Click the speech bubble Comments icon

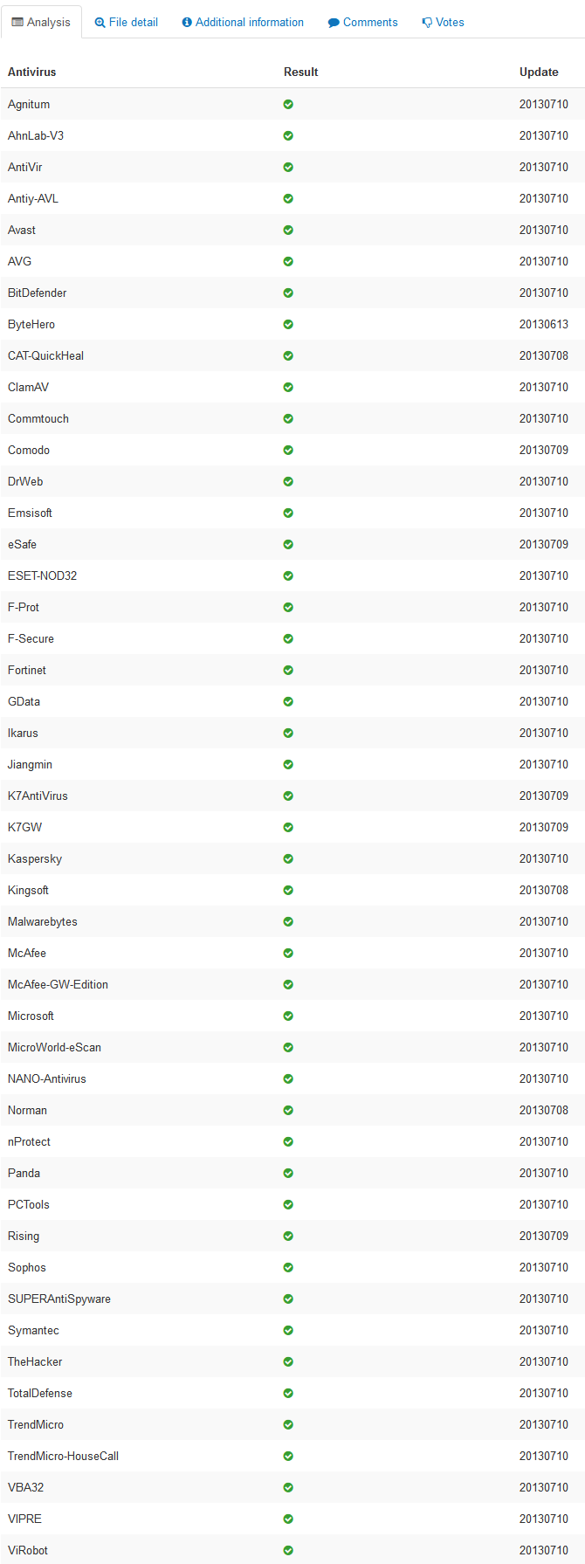click(334, 23)
